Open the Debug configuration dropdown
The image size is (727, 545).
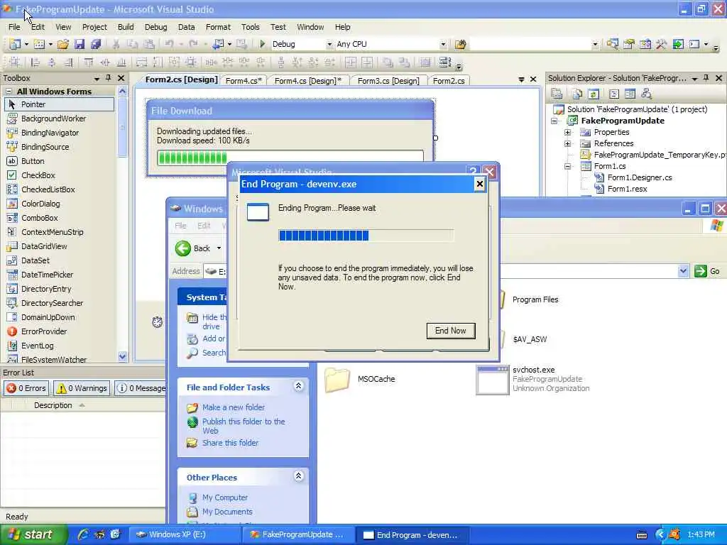[x=329, y=45]
